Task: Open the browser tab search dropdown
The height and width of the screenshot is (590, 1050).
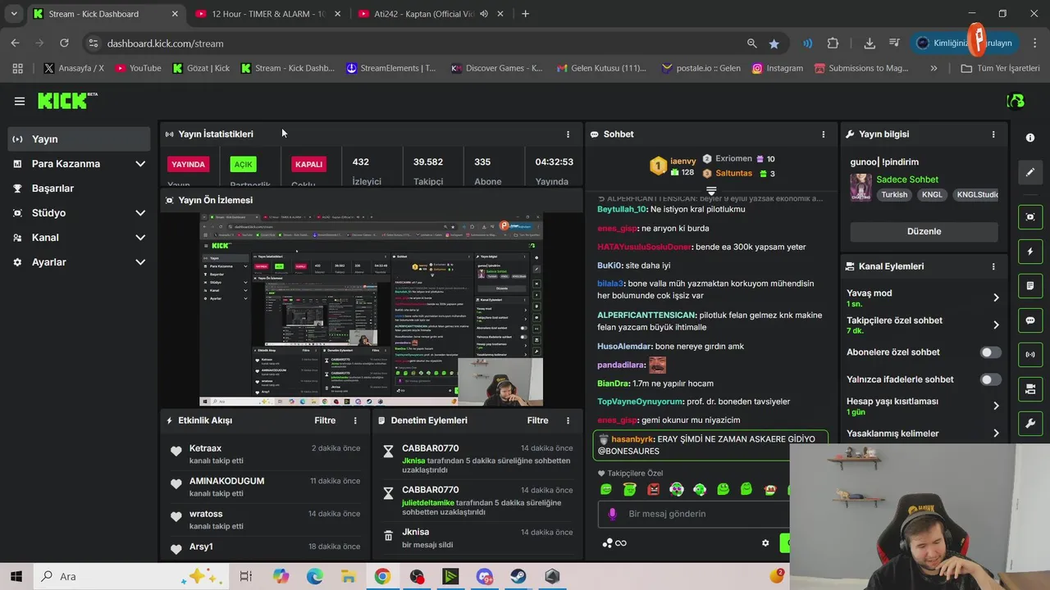Action: (14, 14)
